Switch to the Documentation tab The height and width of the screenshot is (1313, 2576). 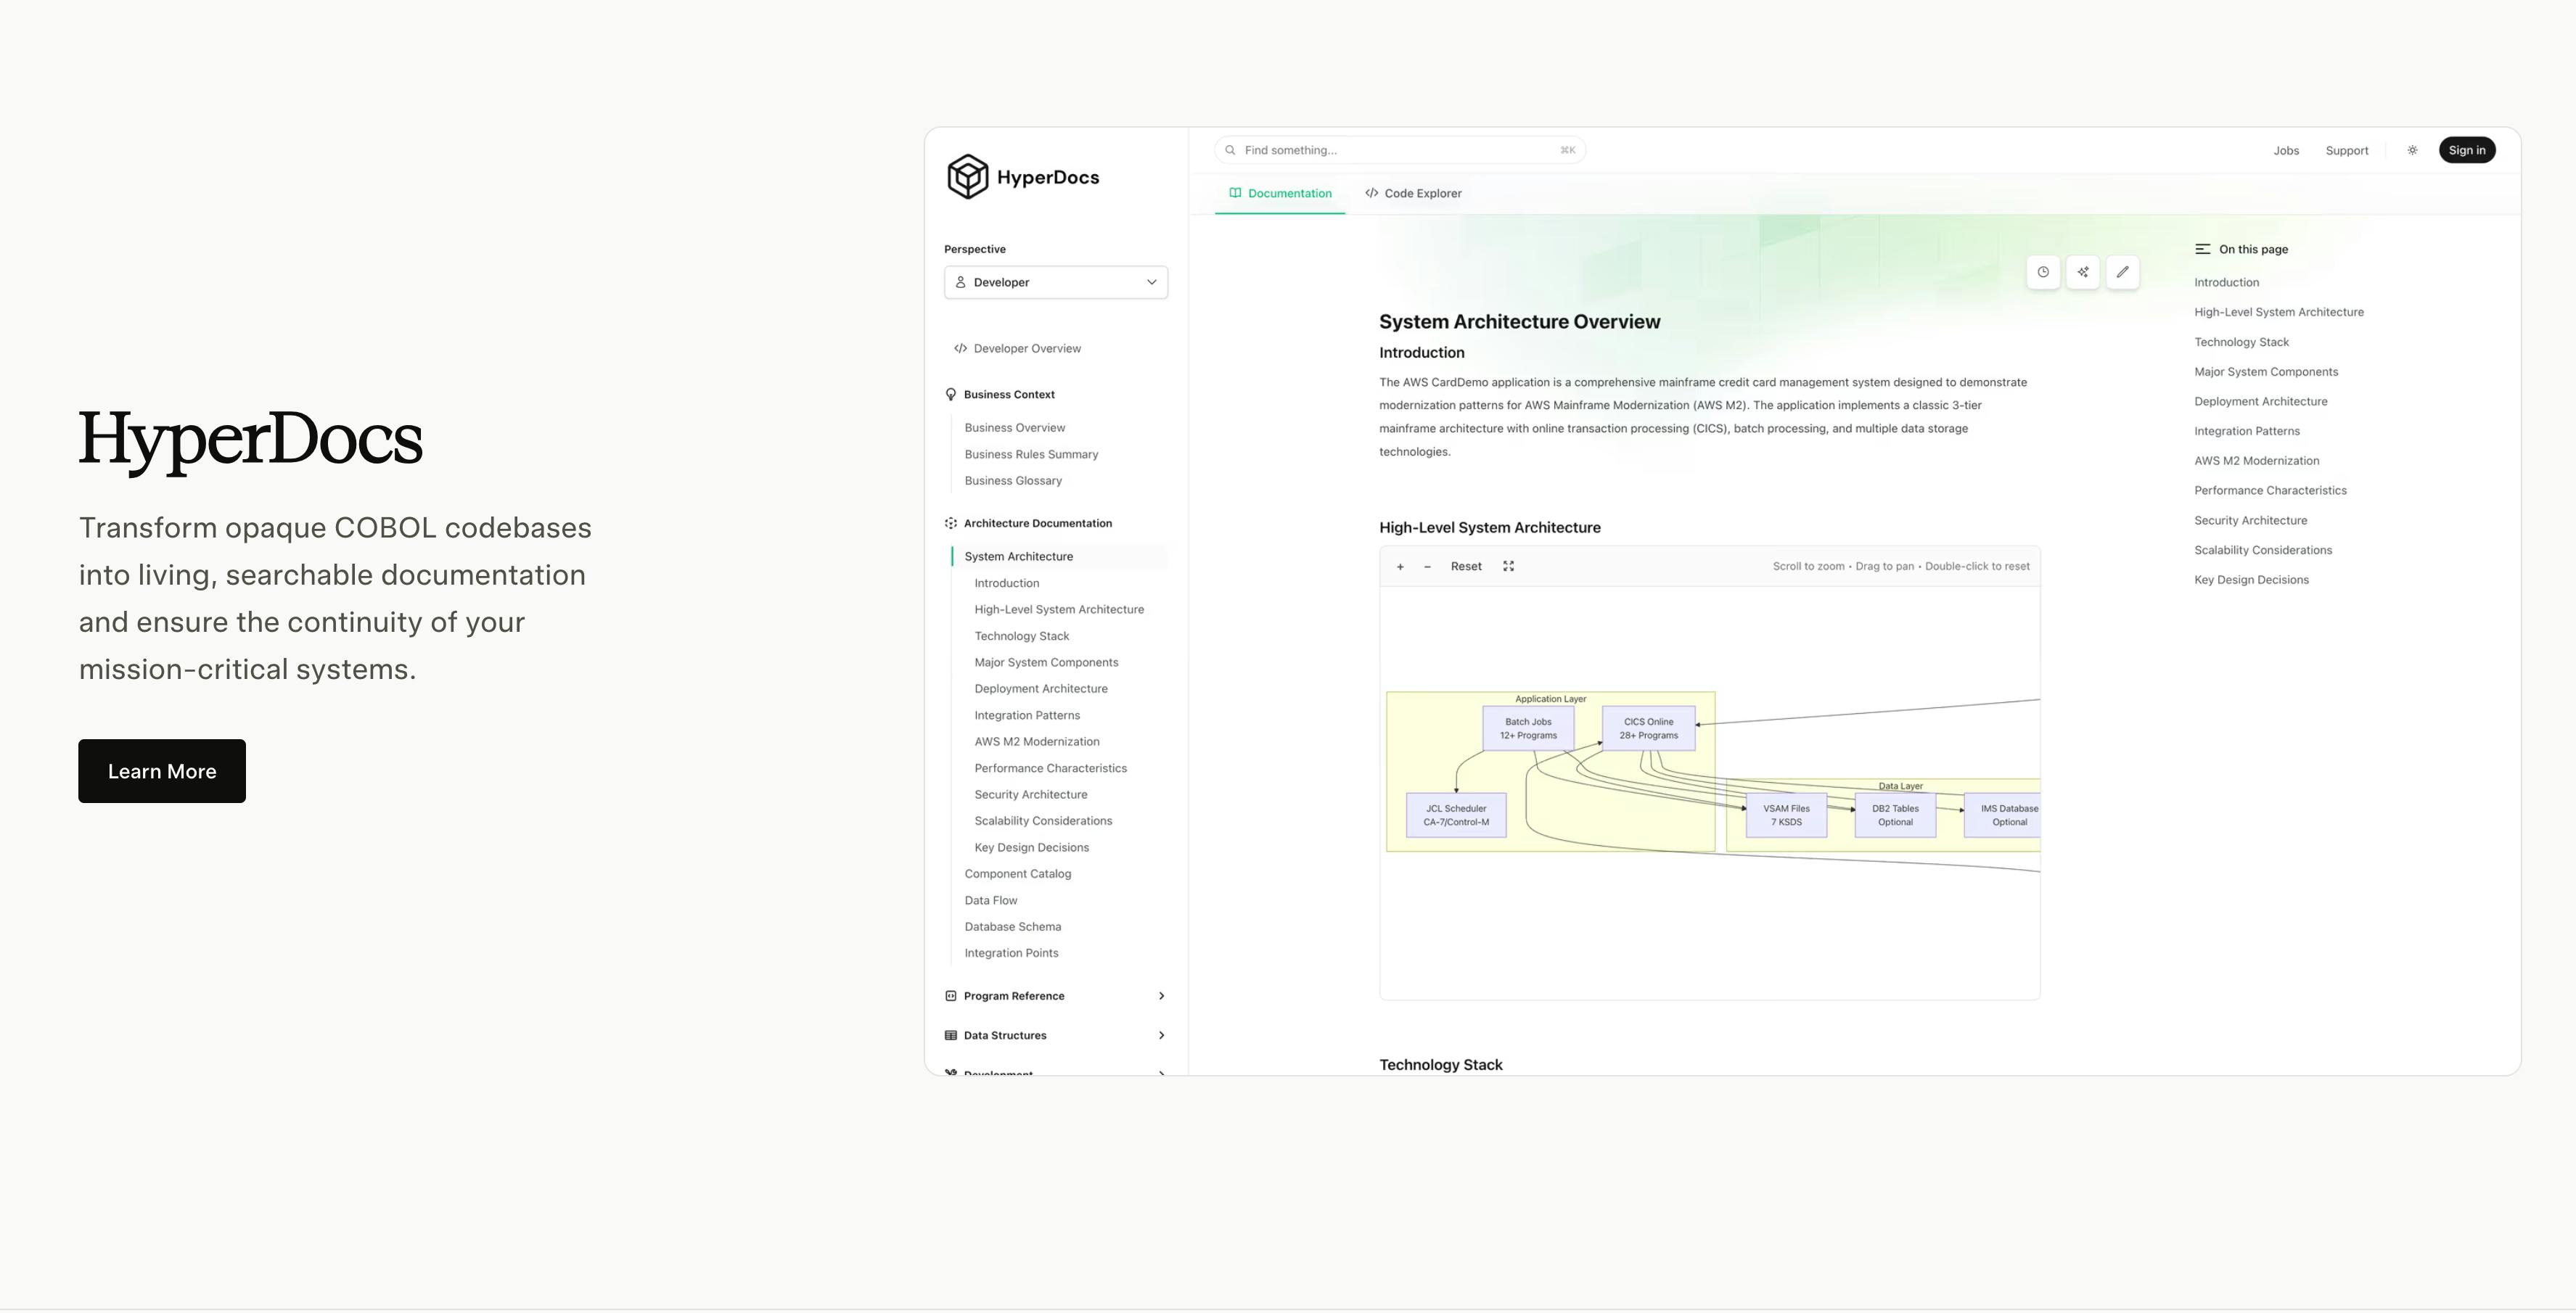[1280, 194]
